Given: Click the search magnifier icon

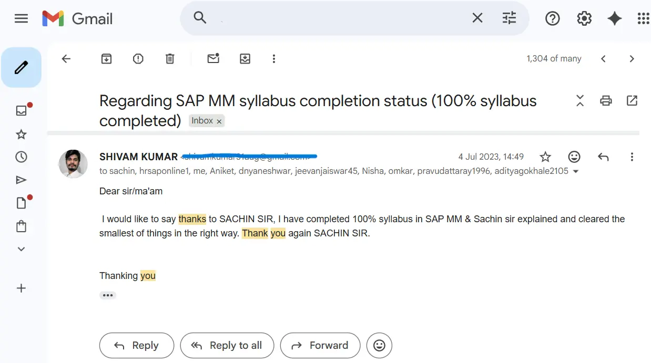Looking at the screenshot, I should (x=200, y=18).
